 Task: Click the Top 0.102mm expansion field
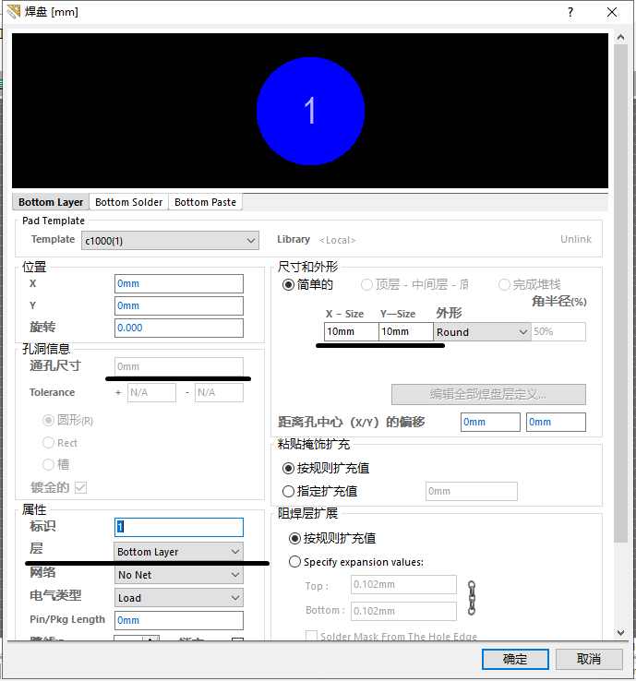403,585
